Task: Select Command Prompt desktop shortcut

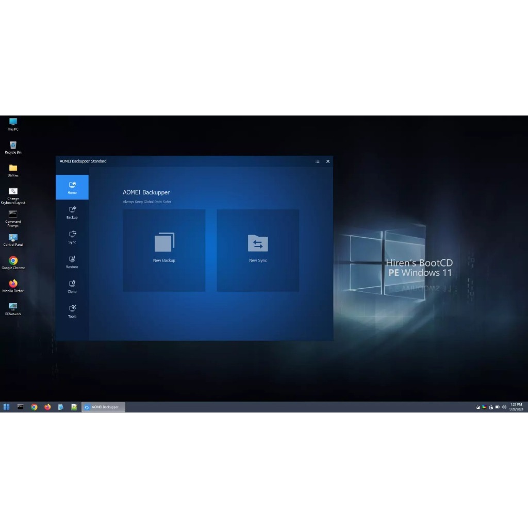Action: [x=13, y=219]
